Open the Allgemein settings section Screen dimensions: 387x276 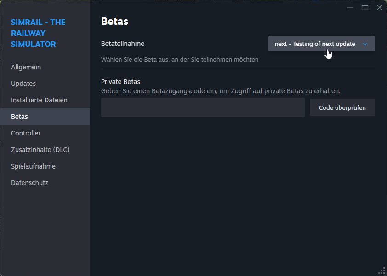click(x=26, y=67)
